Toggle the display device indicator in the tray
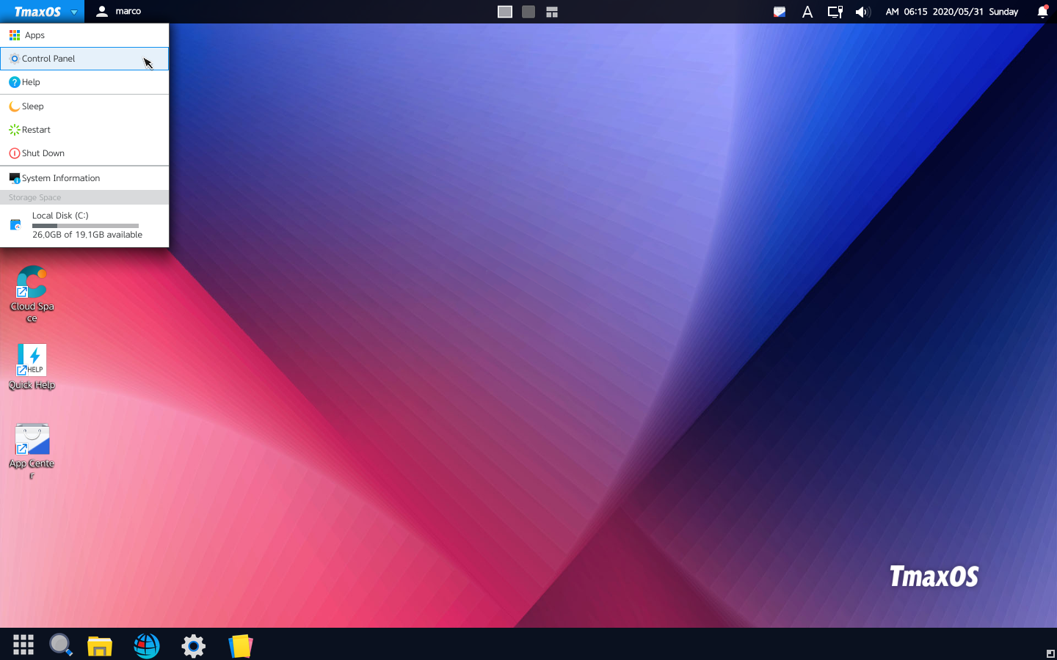The image size is (1057, 660). point(835,12)
